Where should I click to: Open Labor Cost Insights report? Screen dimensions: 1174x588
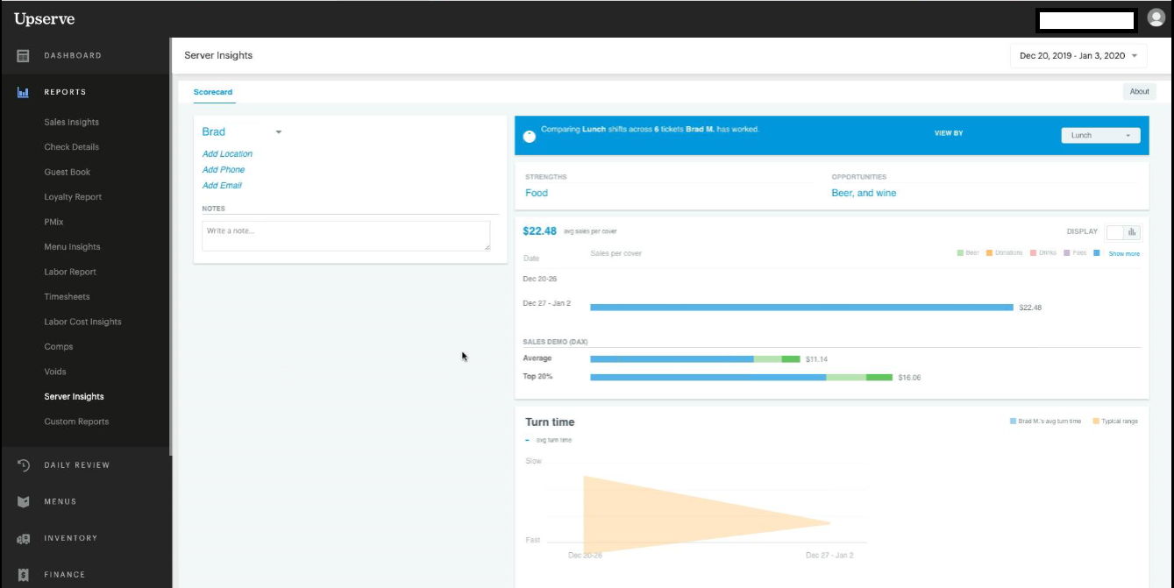click(x=82, y=322)
